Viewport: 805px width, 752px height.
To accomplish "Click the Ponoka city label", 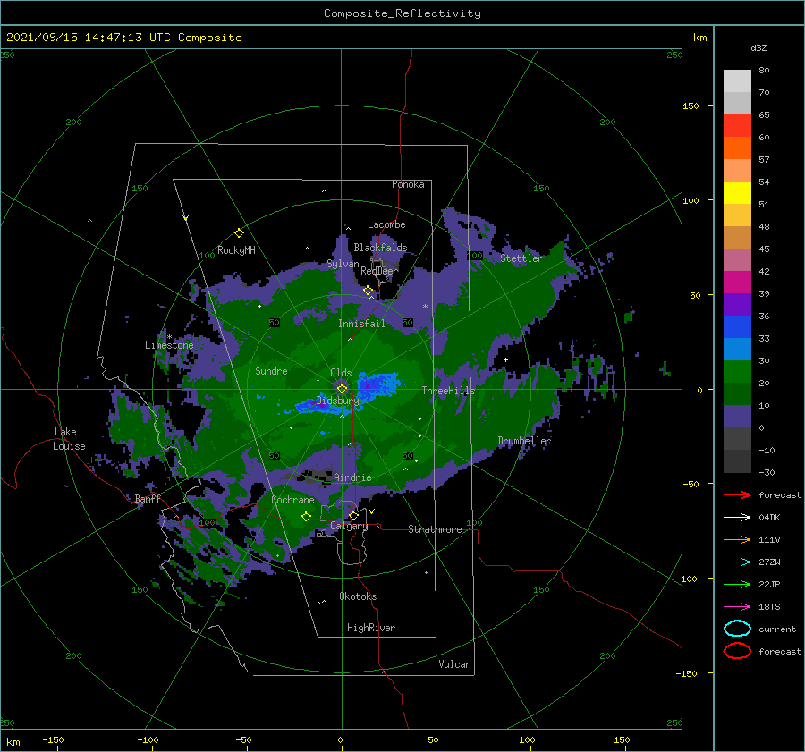I will tap(408, 184).
